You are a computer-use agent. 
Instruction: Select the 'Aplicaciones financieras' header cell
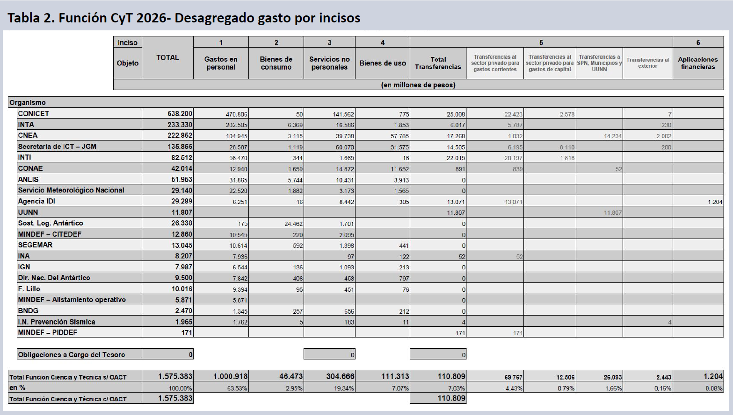point(697,63)
